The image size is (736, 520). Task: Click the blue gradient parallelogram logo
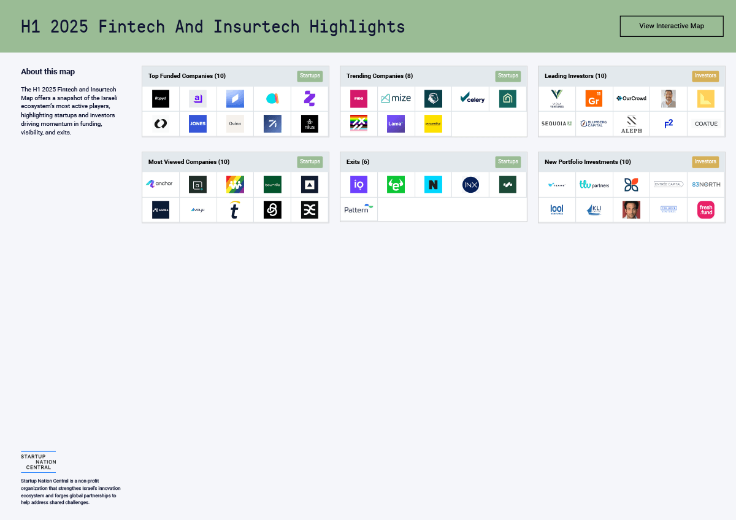(235, 99)
